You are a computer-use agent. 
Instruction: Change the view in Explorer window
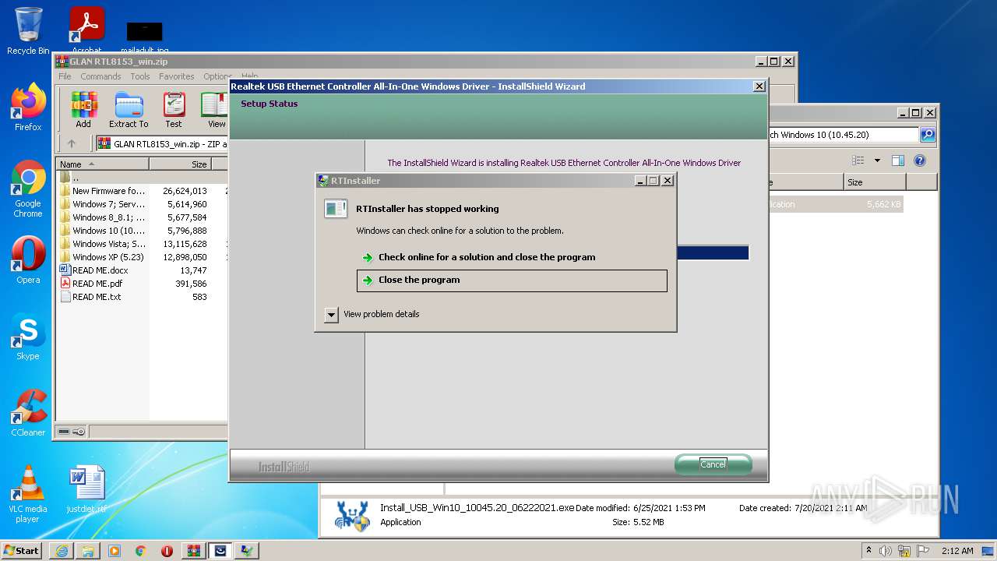858,161
